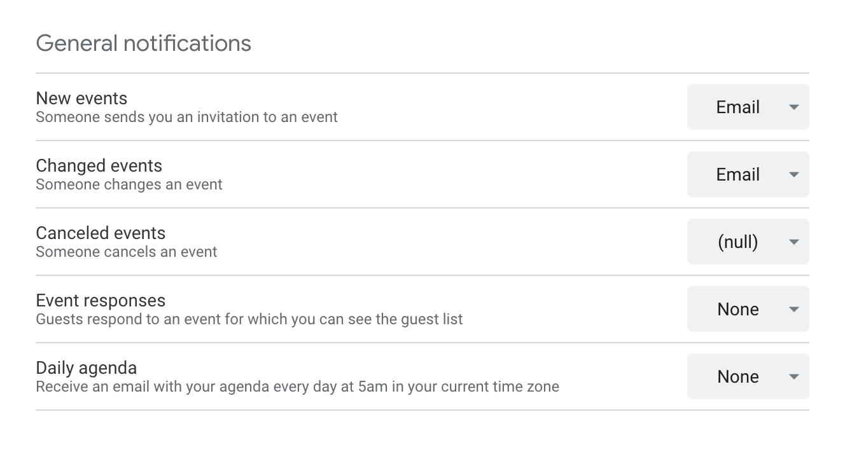Screen dimensions: 859x459
Task: Click the arrow icon in Daily agenda selector
Action: click(793, 377)
